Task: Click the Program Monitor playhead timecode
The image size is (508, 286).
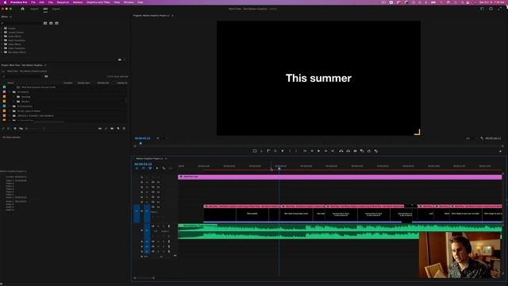Action: pyautogui.click(x=143, y=138)
